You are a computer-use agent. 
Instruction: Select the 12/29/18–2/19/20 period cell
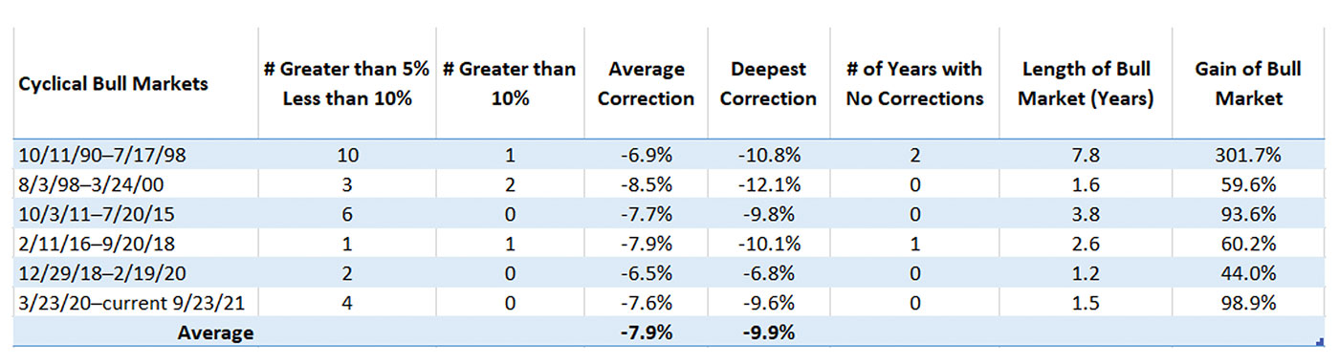point(92,273)
